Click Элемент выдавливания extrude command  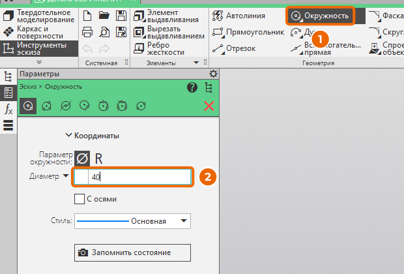(x=166, y=16)
